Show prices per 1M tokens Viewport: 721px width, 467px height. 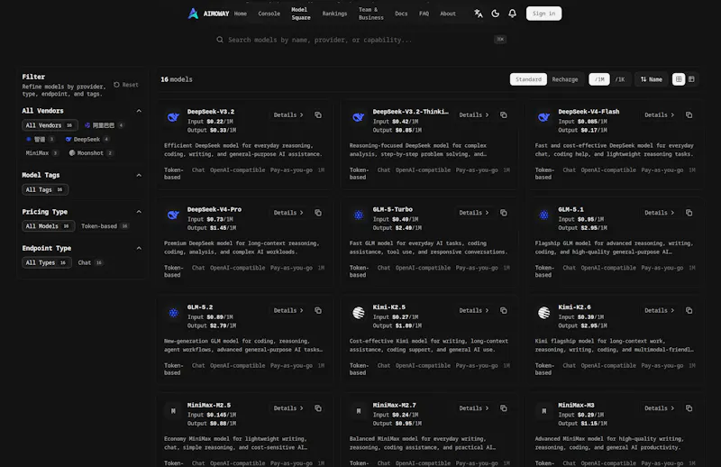599,79
